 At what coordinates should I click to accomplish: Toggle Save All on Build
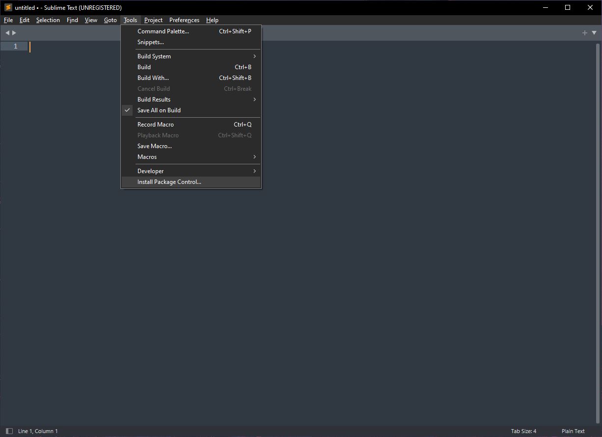[191, 110]
